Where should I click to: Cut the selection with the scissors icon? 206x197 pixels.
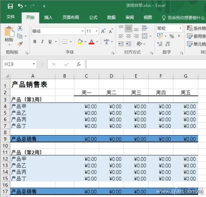click(20, 28)
